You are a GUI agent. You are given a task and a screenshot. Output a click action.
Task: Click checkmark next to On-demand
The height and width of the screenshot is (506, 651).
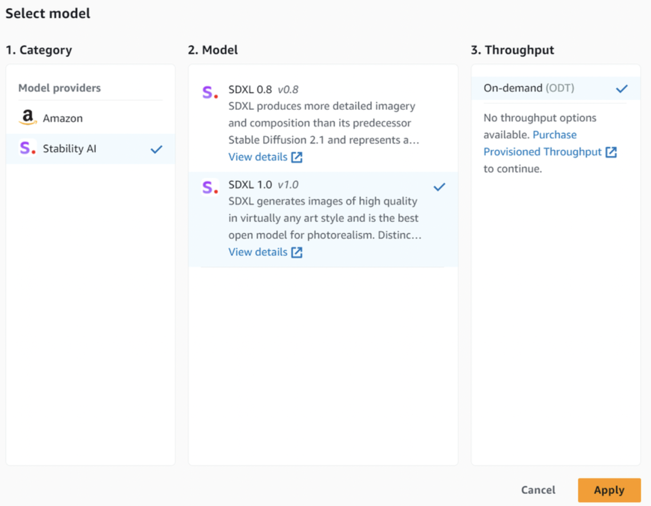pos(622,89)
